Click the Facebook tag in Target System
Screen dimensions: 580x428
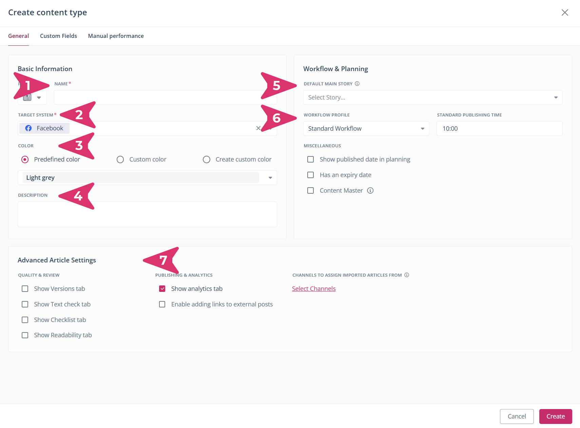point(44,128)
